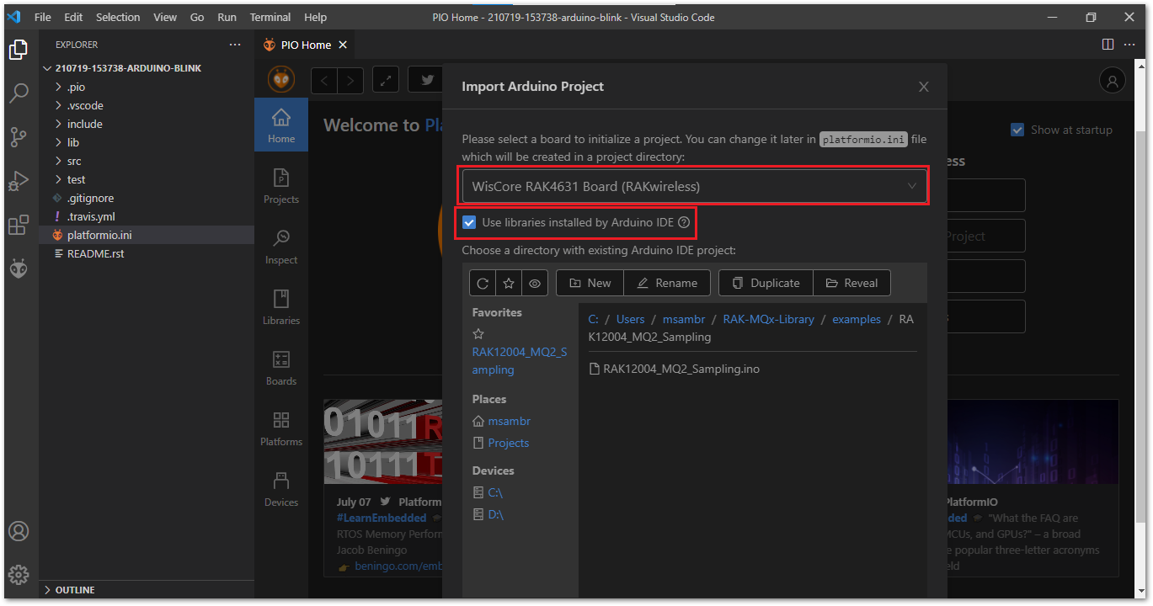The width and height of the screenshot is (1153, 606).
Task: Select the D:\ drive under Devices
Action: pyautogui.click(x=495, y=514)
